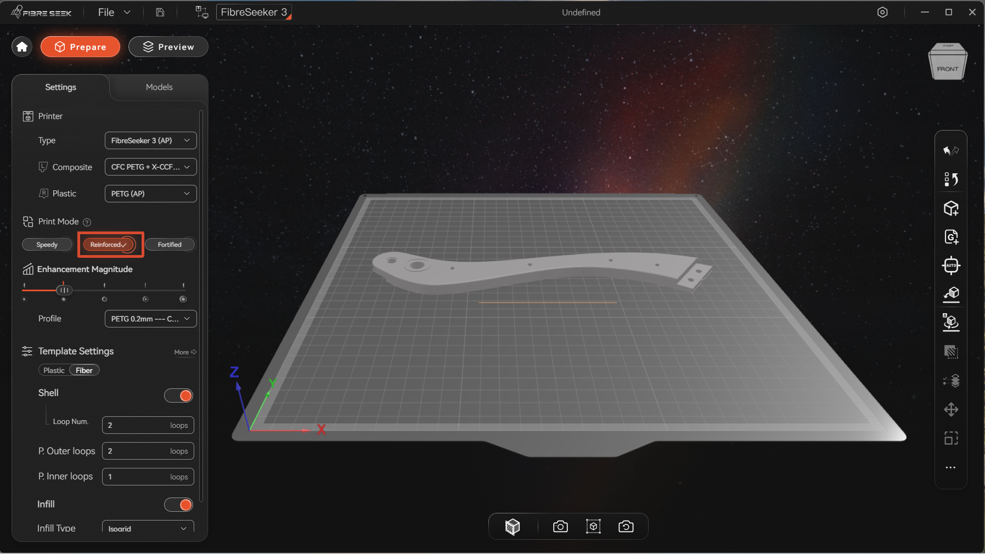
Task: Toggle the Infill switch
Action: (x=179, y=505)
